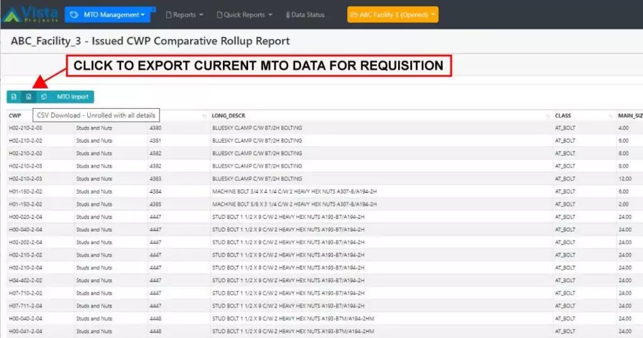Click CSV Download Unrolled with all details icon
This screenshot has width=643, height=338.
pos(29,97)
